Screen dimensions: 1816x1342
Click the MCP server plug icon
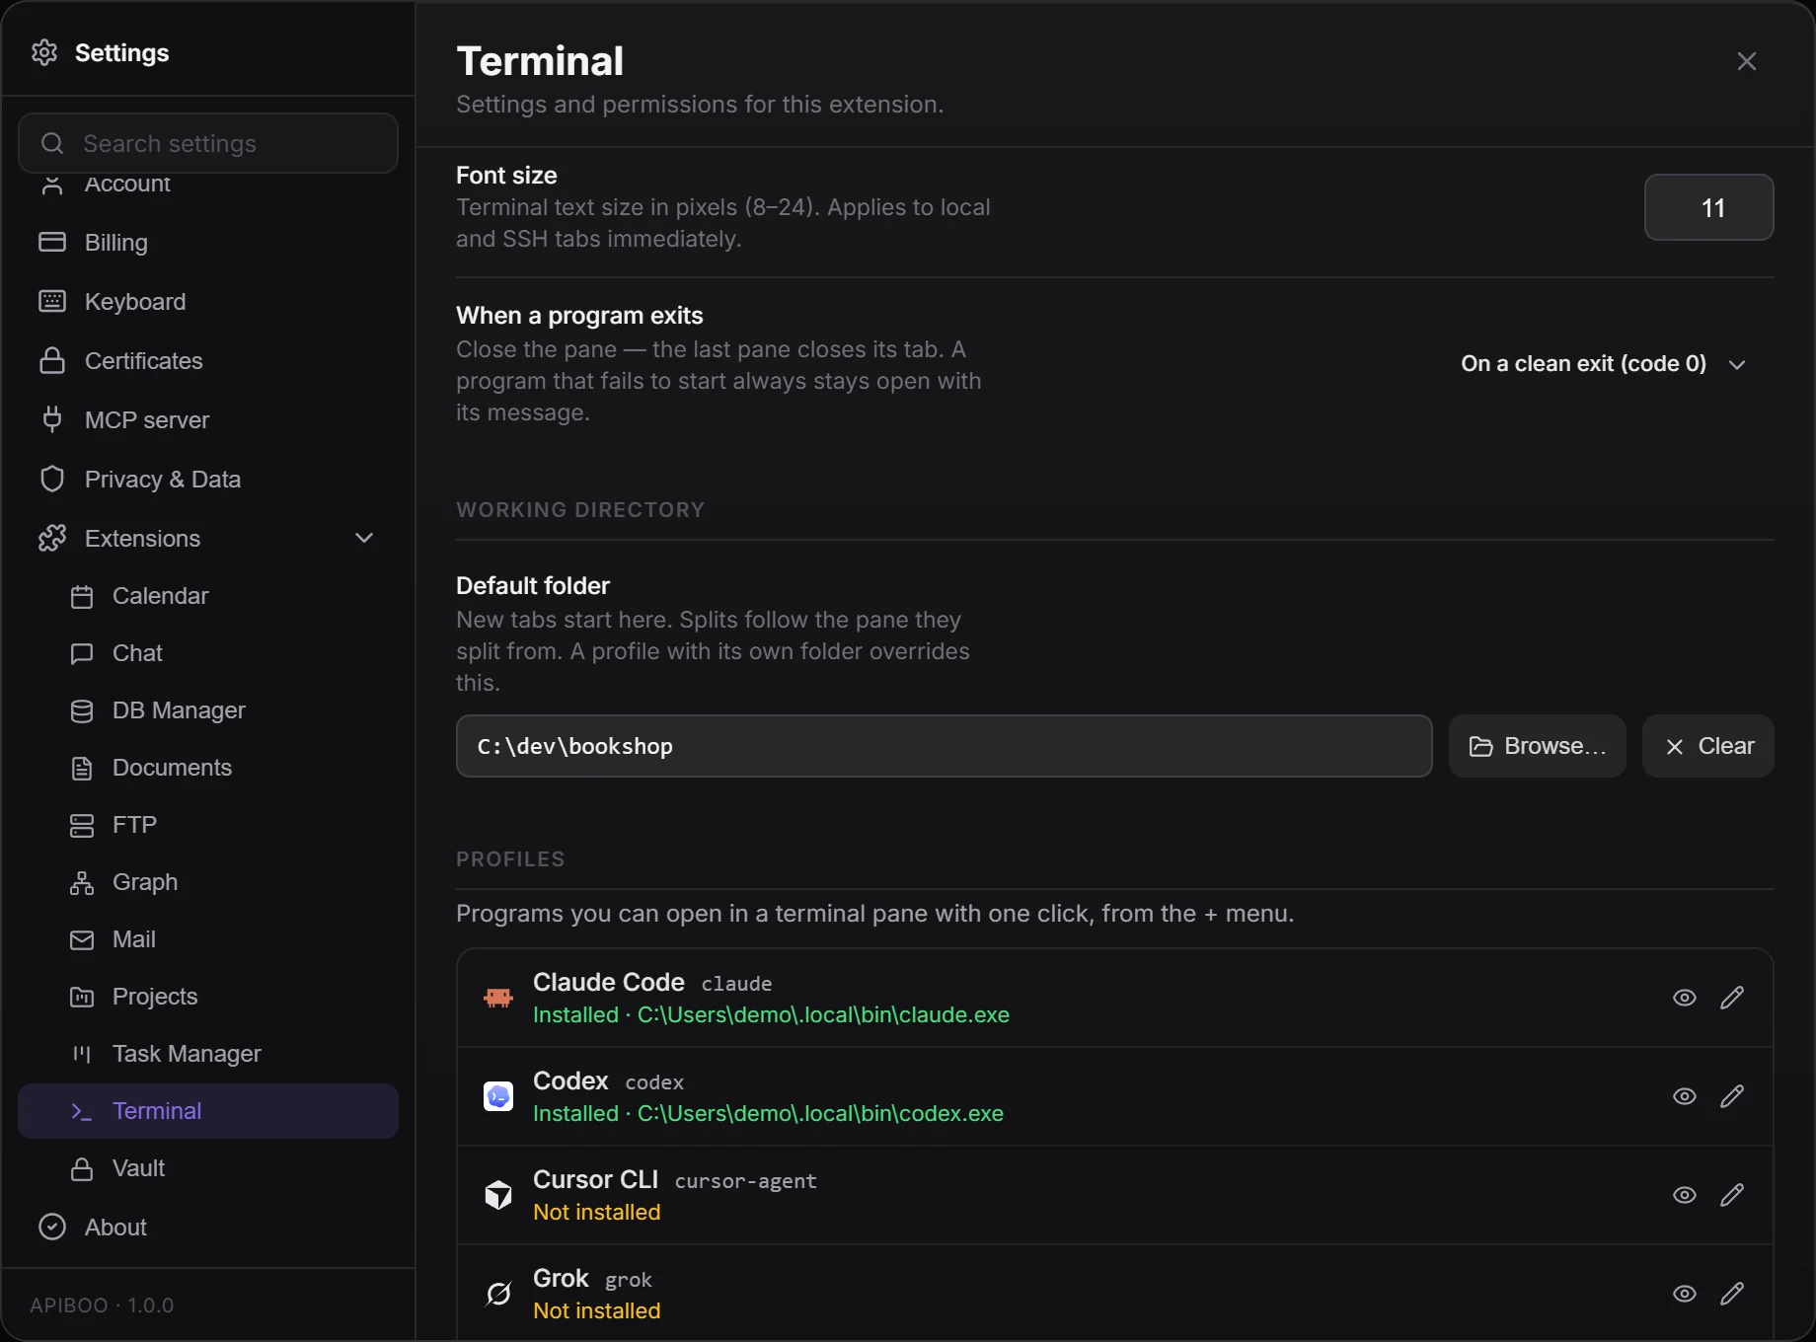tap(52, 419)
